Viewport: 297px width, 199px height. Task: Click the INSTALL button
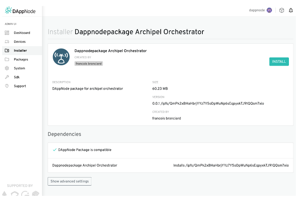[279, 62]
